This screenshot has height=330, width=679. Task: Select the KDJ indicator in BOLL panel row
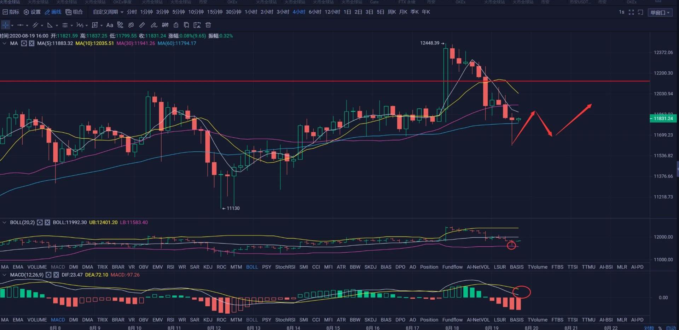[x=208, y=267]
